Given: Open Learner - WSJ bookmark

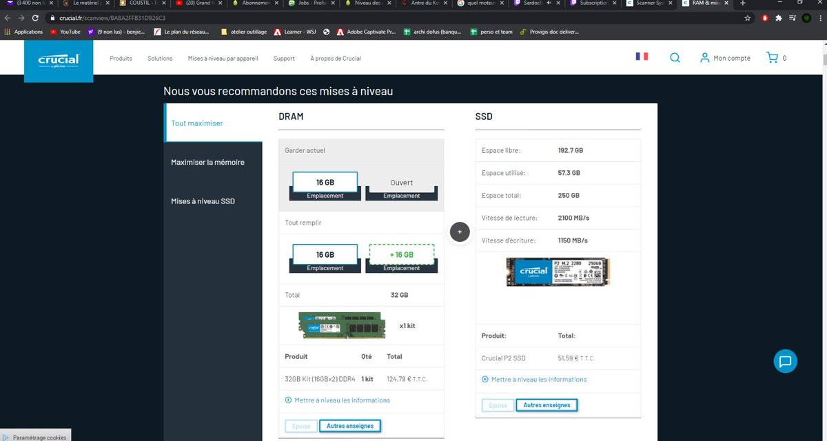Looking at the screenshot, I should [x=295, y=32].
